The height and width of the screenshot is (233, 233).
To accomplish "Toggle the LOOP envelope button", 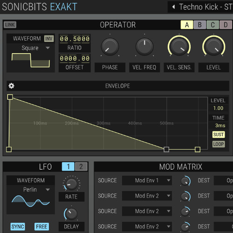I will click(219, 144).
